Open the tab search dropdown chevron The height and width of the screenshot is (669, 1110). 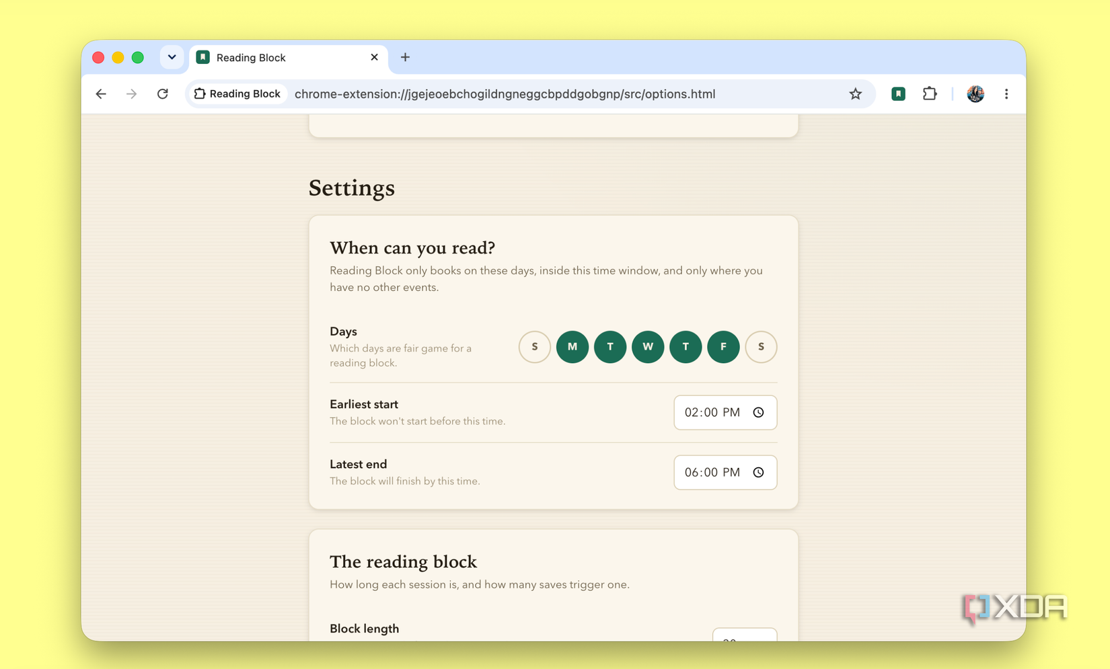[x=172, y=57]
